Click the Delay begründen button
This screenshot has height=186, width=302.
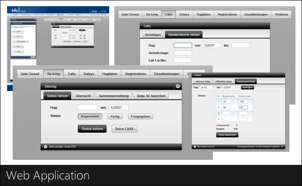click(227, 135)
